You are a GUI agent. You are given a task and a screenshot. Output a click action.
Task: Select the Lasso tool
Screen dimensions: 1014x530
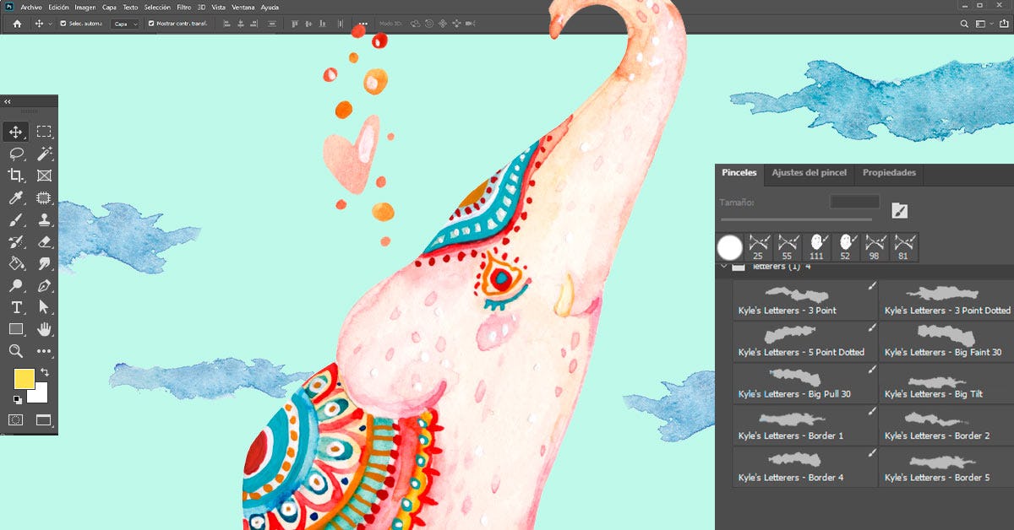[16, 154]
